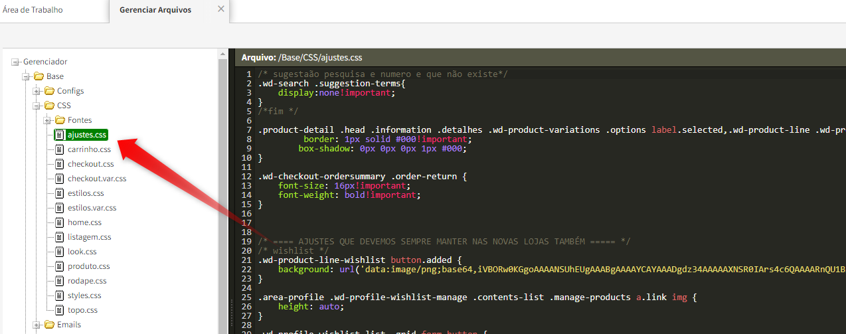Open estilos.var.css in the file tree
Screen dimensions: 846x334
[x=92, y=208]
